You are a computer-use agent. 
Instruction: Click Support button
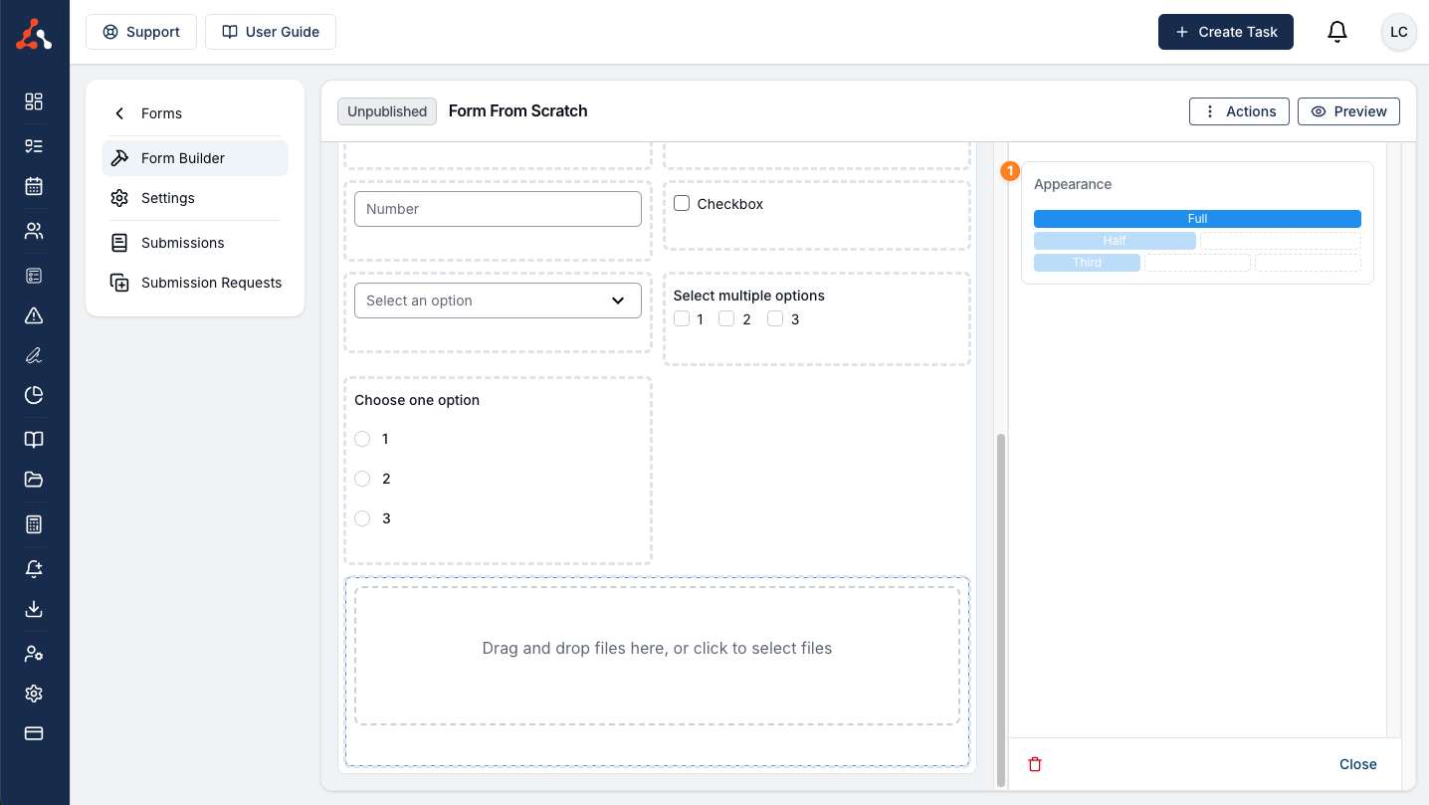tap(141, 32)
